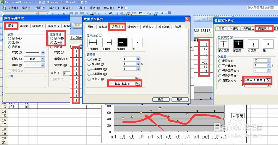Open Borders dropdown arrow in toolbar

pos(144,14)
